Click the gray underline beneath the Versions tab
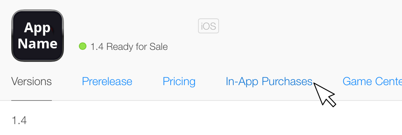The width and height of the screenshot is (402, 135). 32,100
